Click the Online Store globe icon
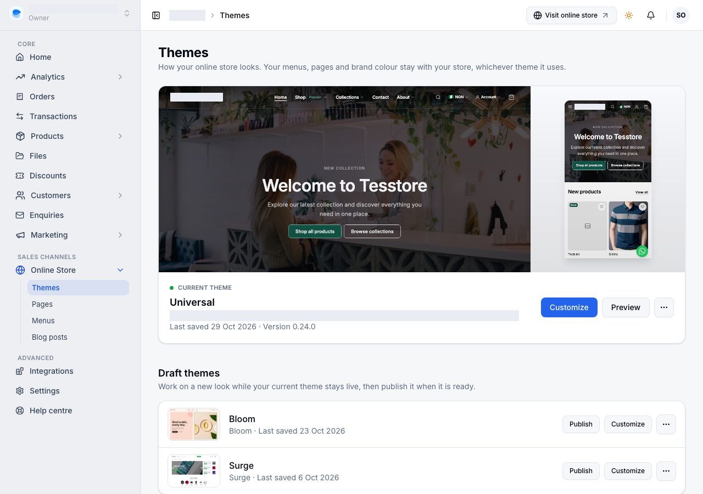703x494 pixels. pyautogui.click(x=20, y=270)
